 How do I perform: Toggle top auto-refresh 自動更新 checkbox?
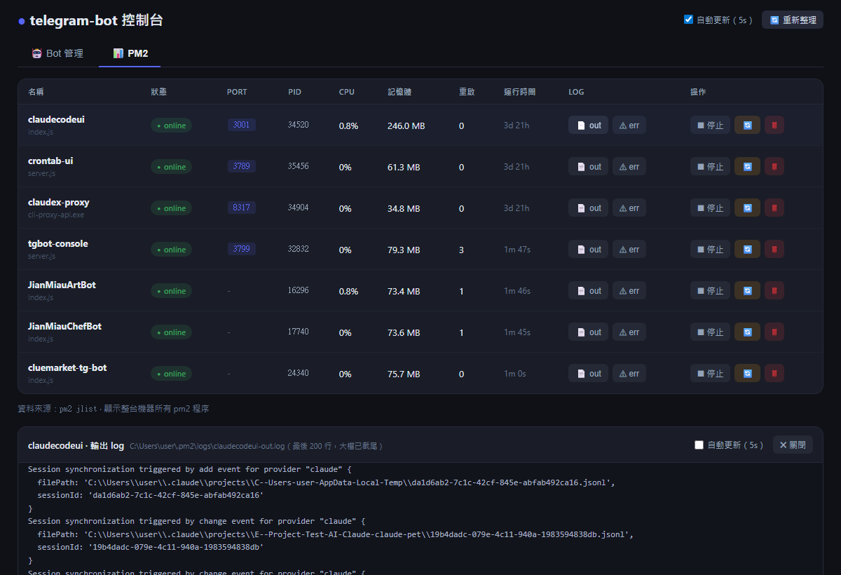(x=688, y=20)
